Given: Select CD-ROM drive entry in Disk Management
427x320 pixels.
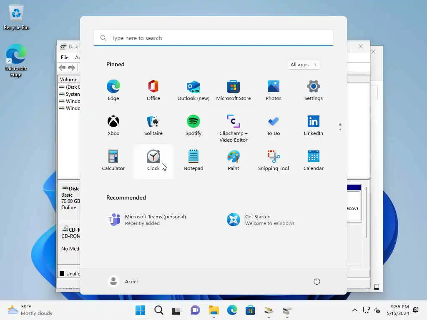Looking at the screenshot, I should click(x=69, y=243).
